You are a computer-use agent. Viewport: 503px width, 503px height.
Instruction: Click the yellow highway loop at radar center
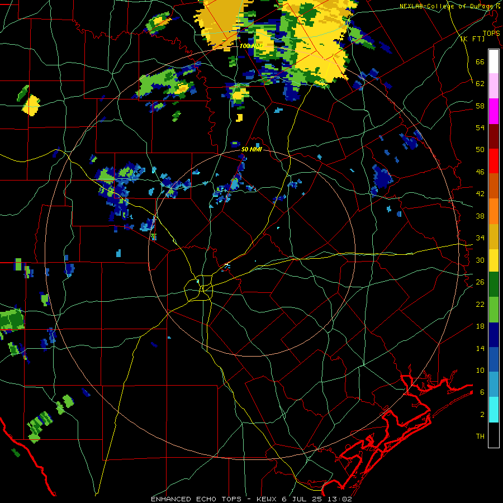(x=198, y=288)
